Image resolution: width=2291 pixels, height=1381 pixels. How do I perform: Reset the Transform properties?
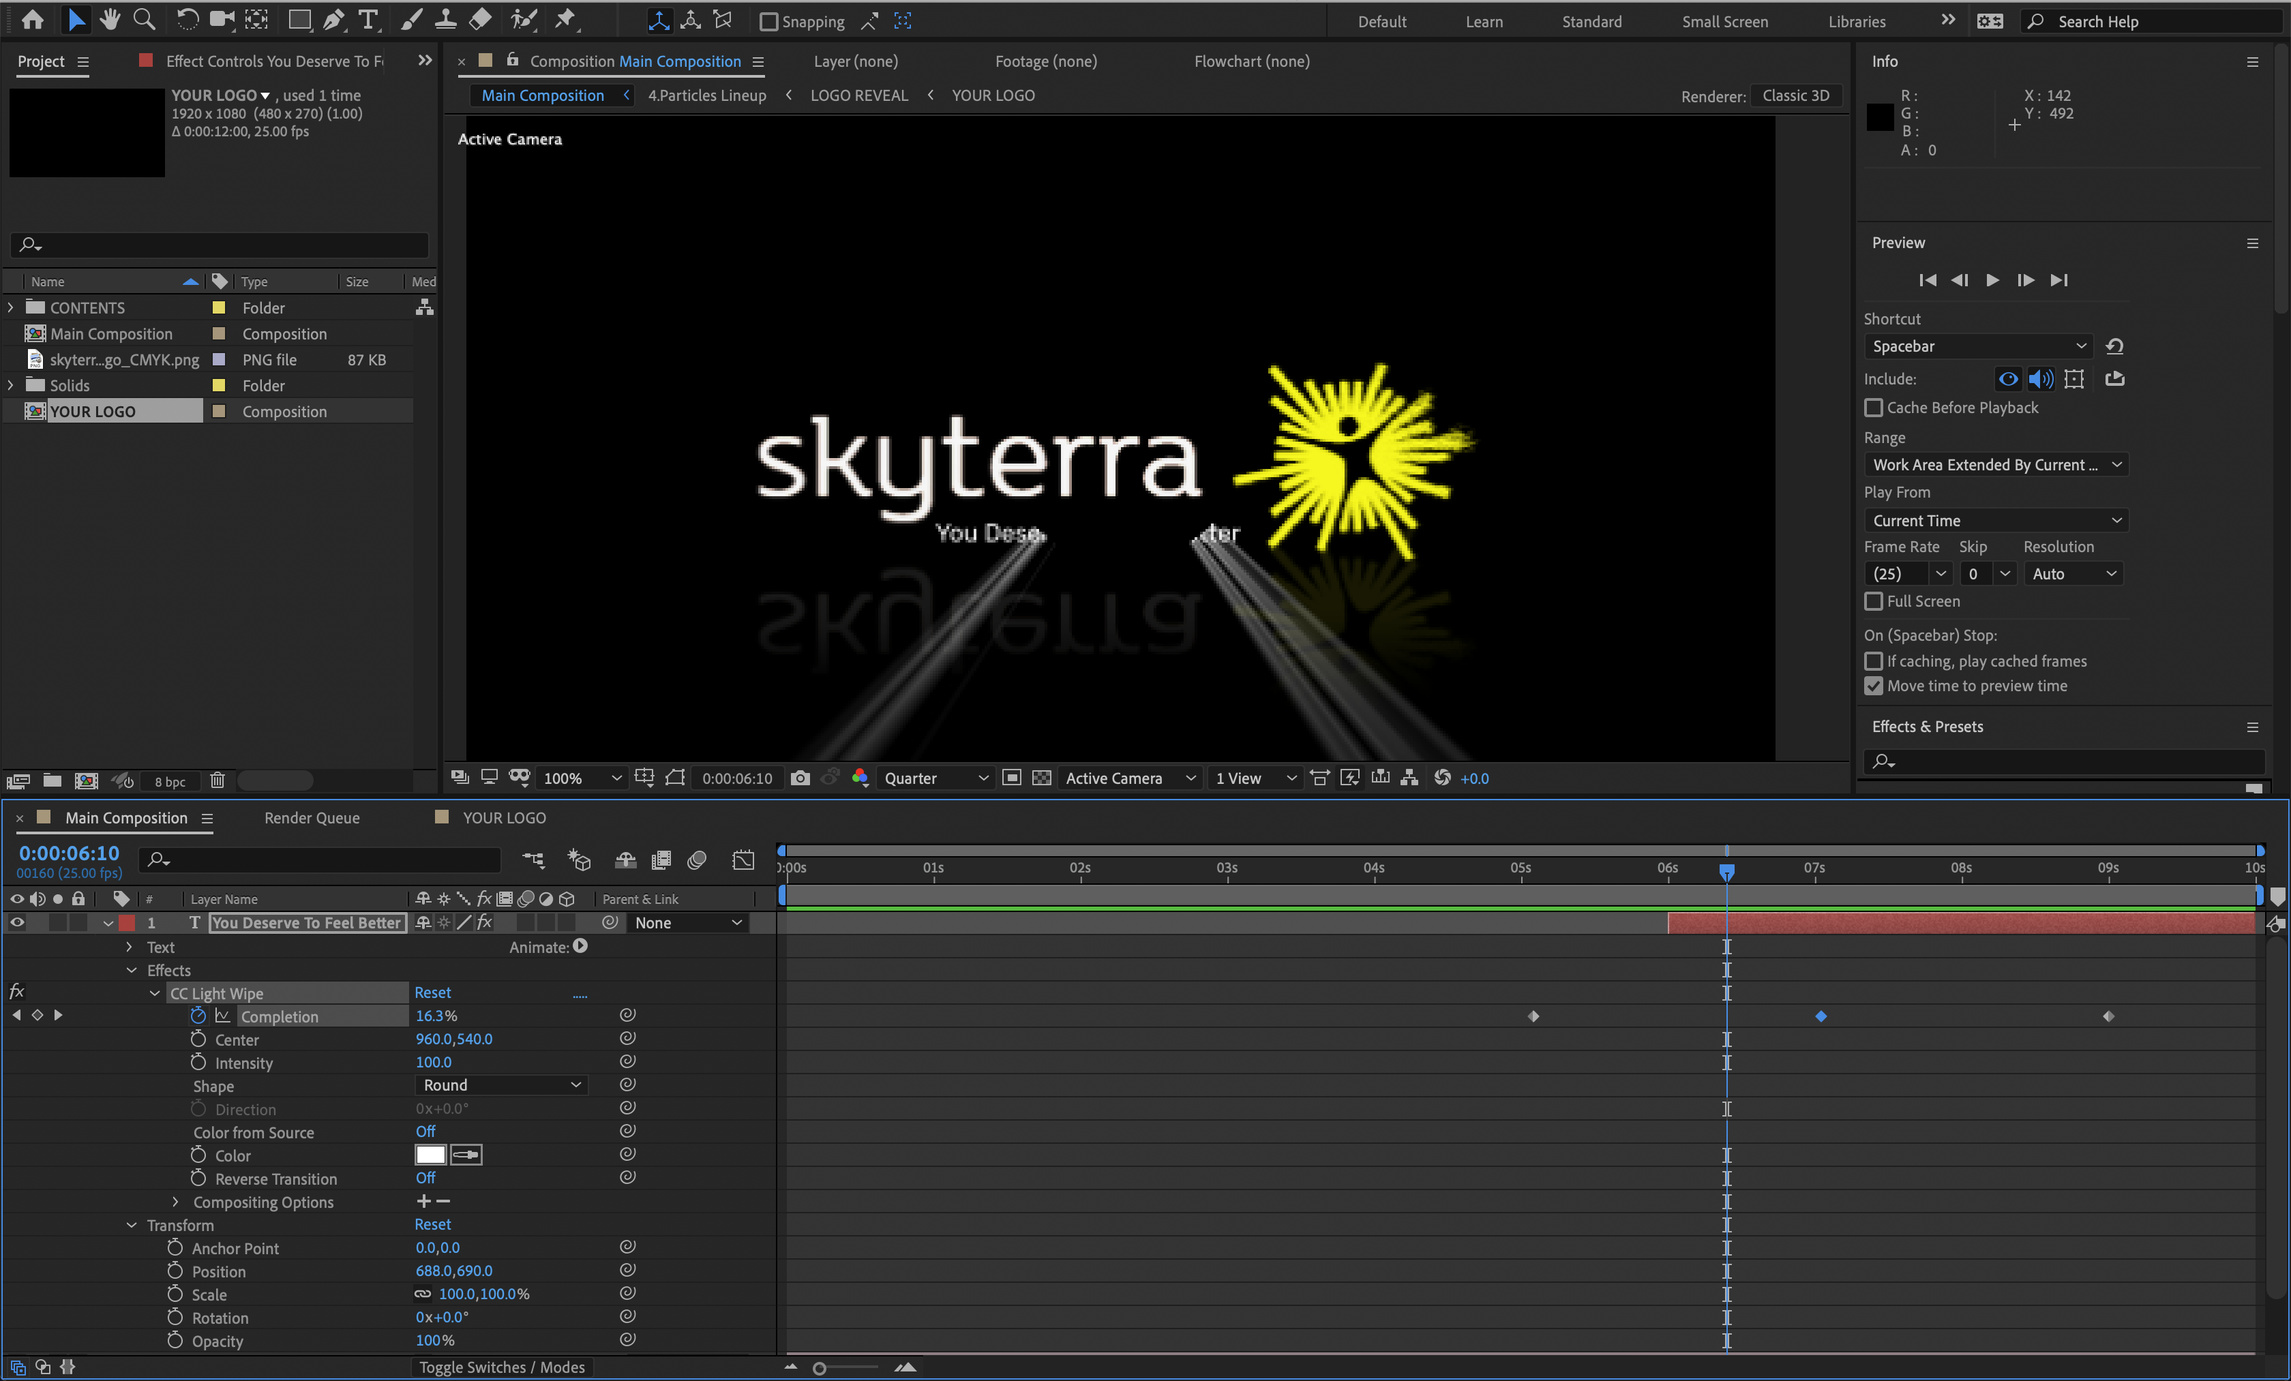[432, 1224]
